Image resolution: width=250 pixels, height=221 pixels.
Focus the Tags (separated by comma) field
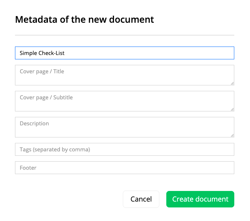[x=125, y=150]
